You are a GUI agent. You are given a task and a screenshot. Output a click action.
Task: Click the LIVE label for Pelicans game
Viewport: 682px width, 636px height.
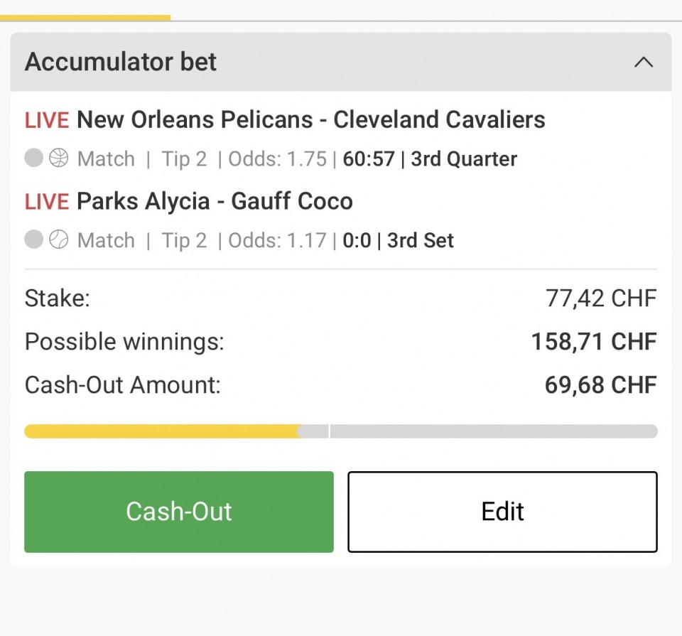coord(47,120)
